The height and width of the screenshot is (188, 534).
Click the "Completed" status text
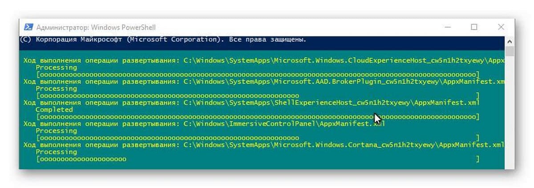click(x=54, y=110)
